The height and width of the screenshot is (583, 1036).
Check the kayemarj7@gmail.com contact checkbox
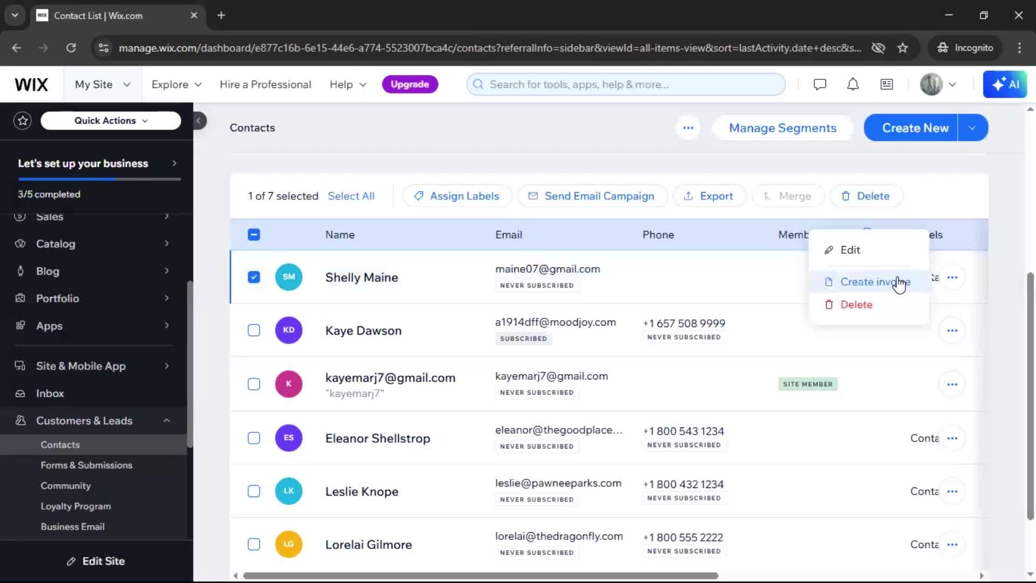254,384
